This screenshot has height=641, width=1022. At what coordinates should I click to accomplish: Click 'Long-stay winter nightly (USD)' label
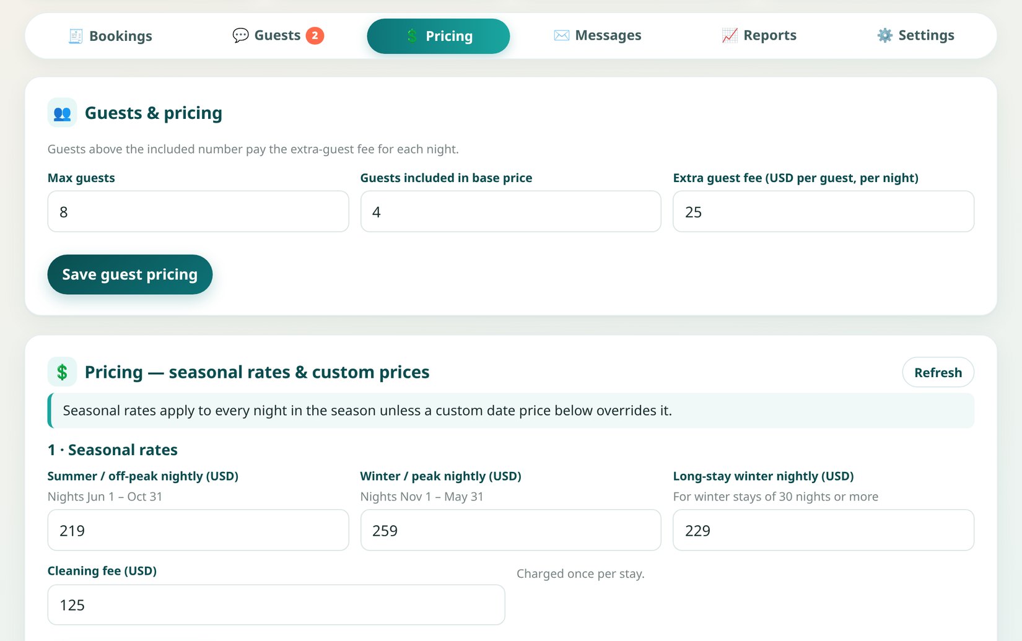click(x=763, y=476)
